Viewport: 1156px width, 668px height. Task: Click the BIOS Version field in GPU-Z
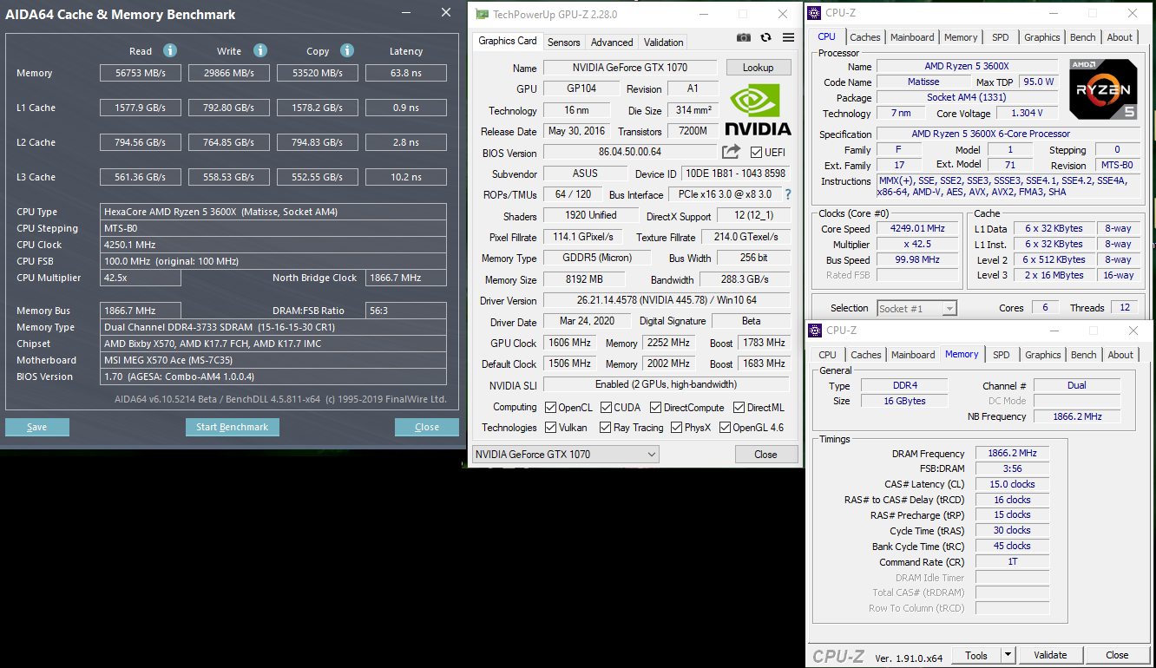click(630, 152)
